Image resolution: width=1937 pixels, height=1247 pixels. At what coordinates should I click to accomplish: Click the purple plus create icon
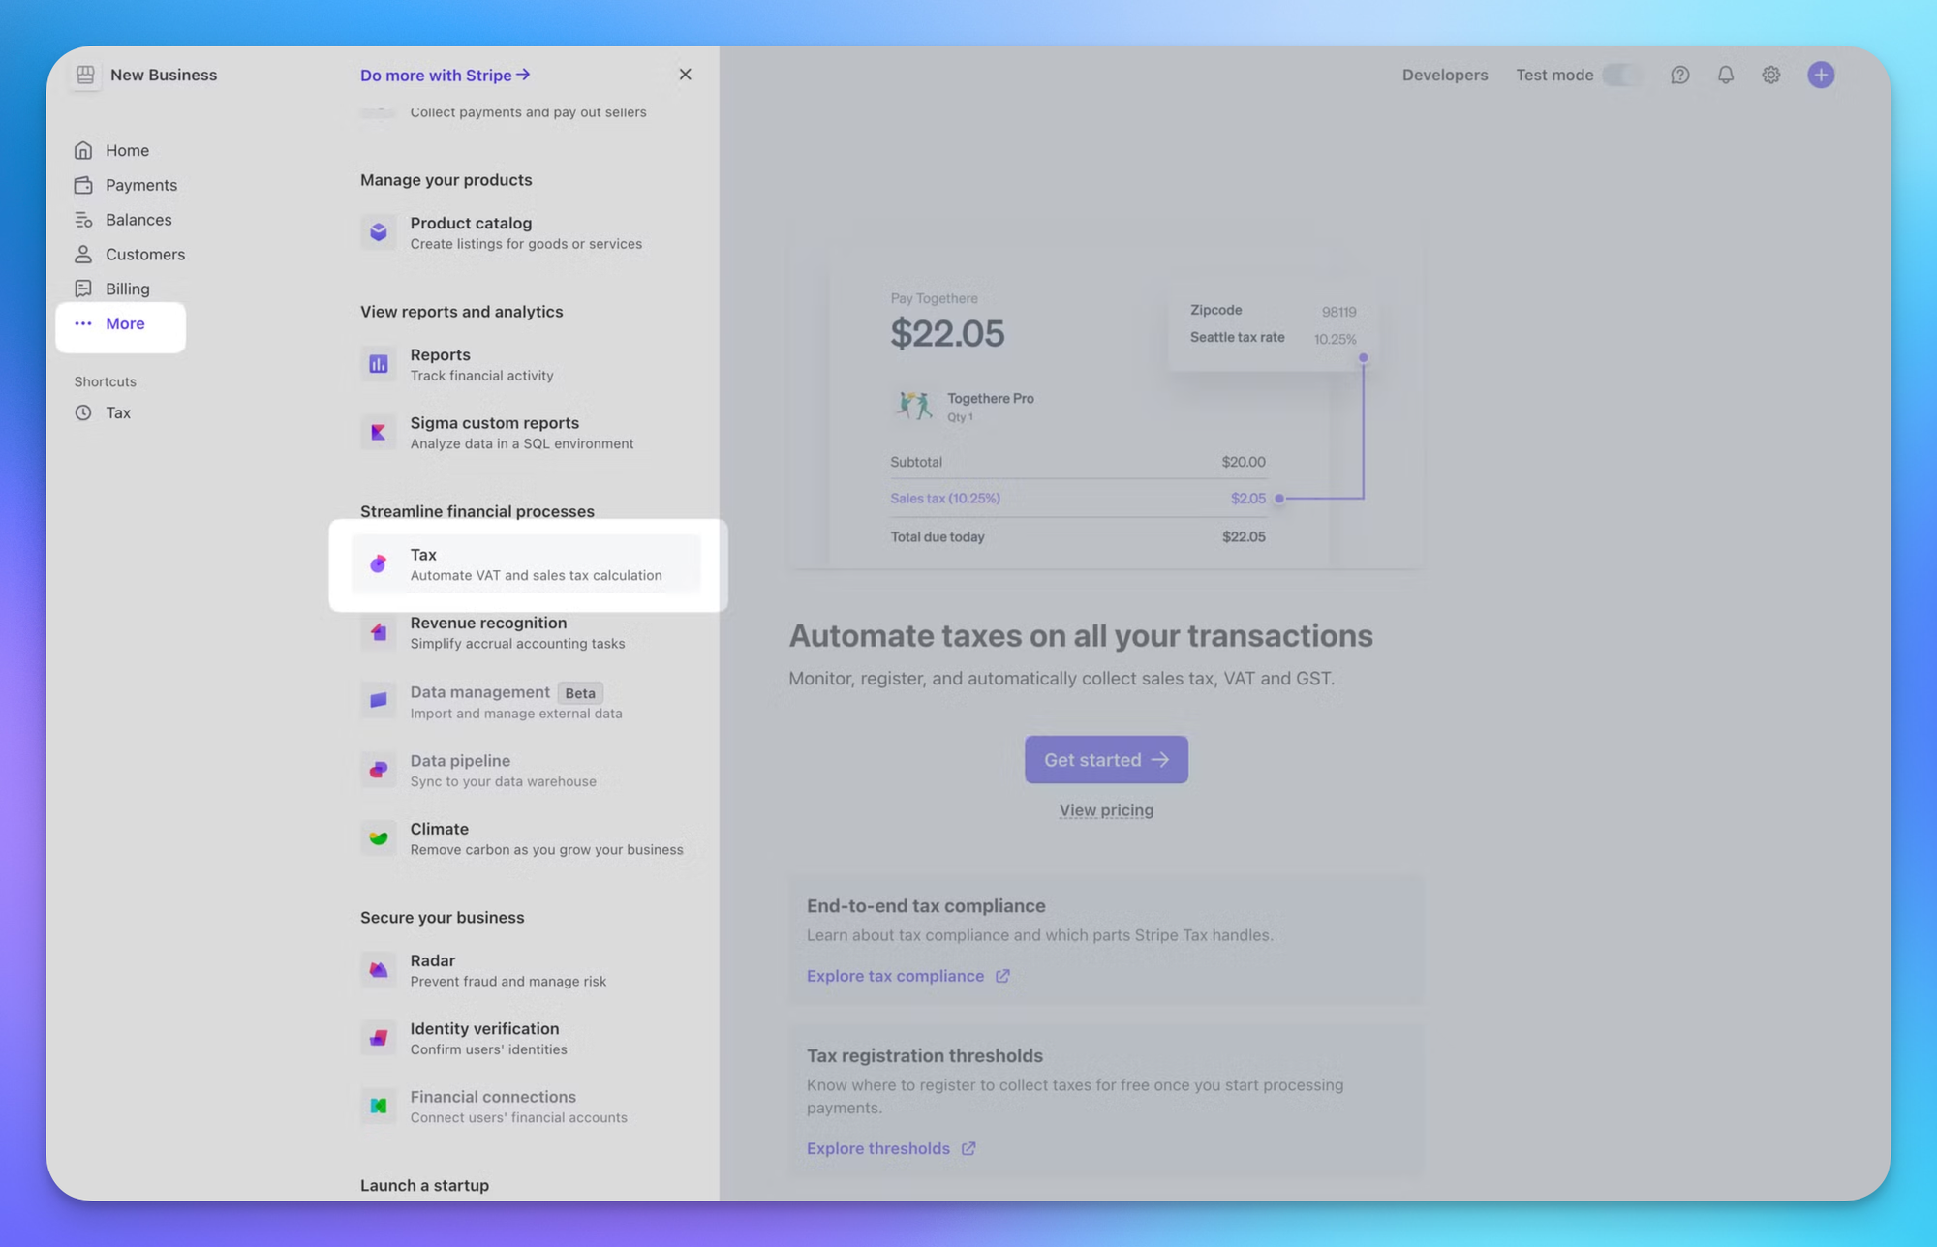pos(1820,75)
